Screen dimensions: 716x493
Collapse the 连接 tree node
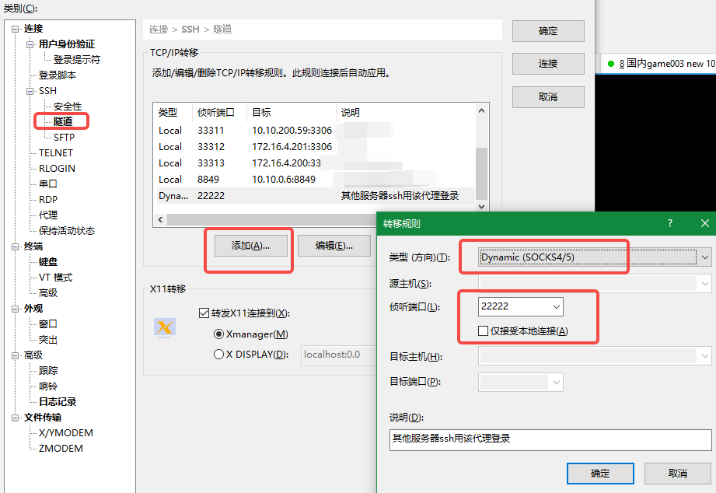(16, 29)
